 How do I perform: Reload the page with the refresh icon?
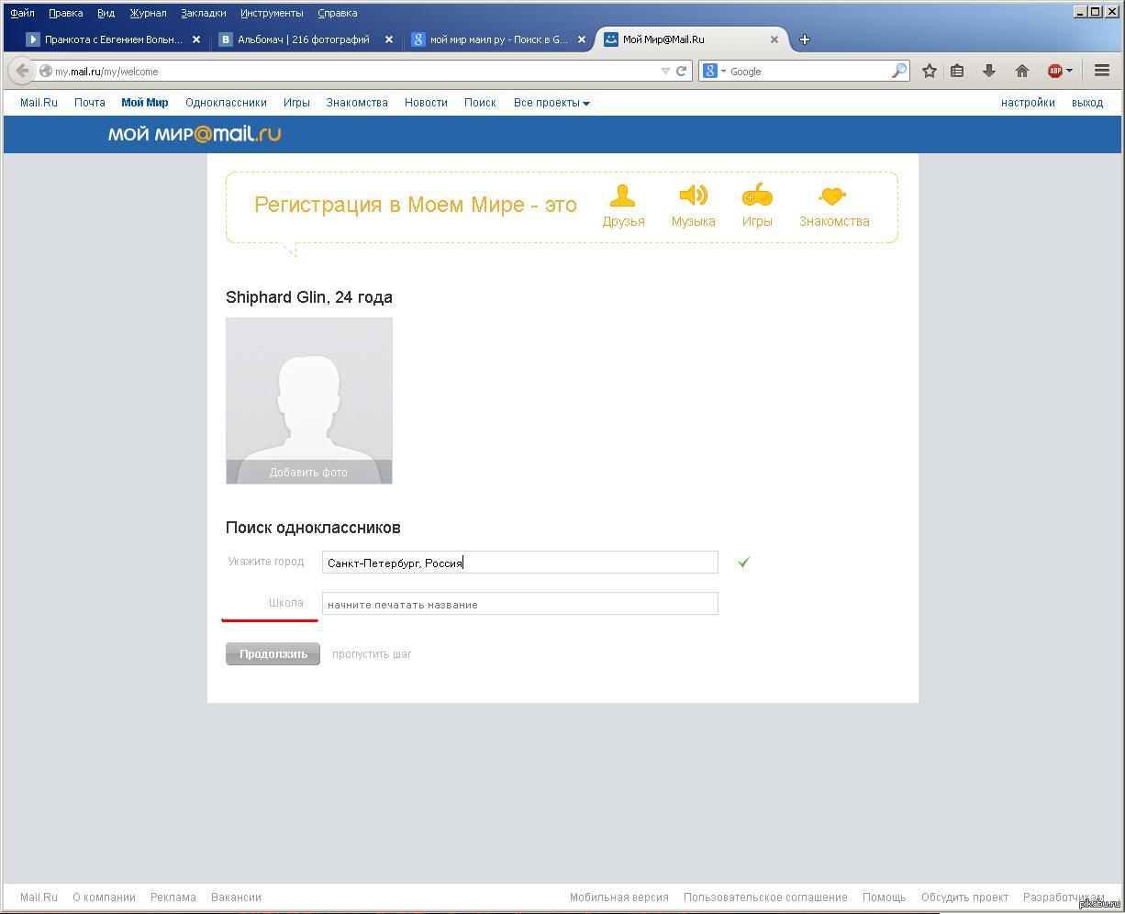pyautogui.click(x=682, y=71)
